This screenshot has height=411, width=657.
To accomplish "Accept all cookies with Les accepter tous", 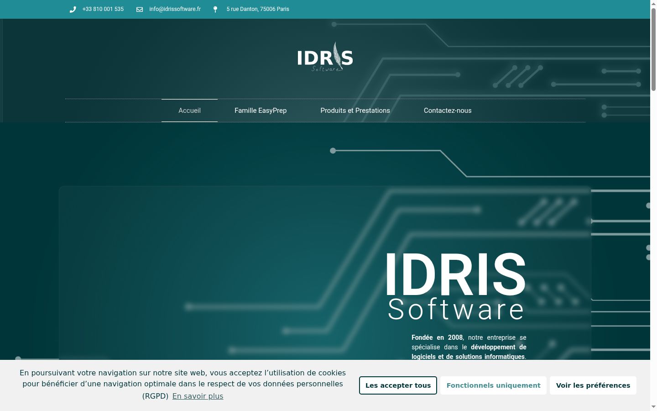I will 398,385.
